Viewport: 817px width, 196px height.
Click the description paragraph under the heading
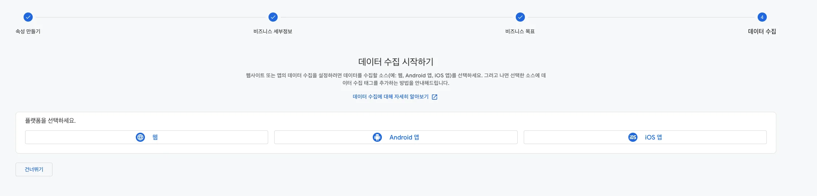[x=396, y=79]
